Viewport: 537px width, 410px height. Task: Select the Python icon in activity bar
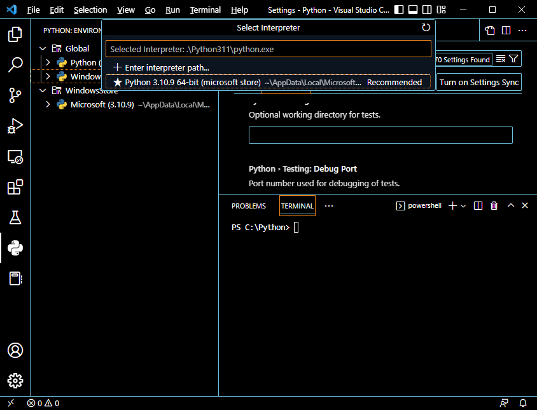coord(15,248)
